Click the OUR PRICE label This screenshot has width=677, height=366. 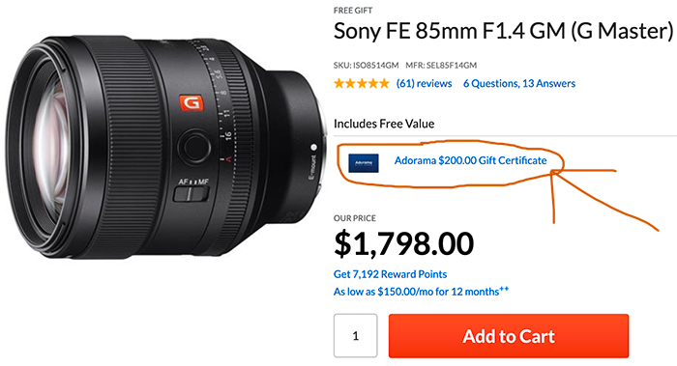[355, 218]
